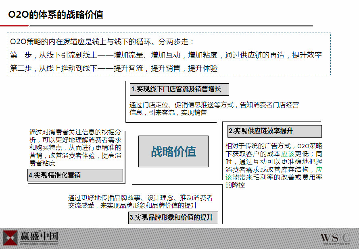Select paragraph starting 通过门店定位、促销信息推送
This screenshot has height=249, width=359.
tap(214, 109)
